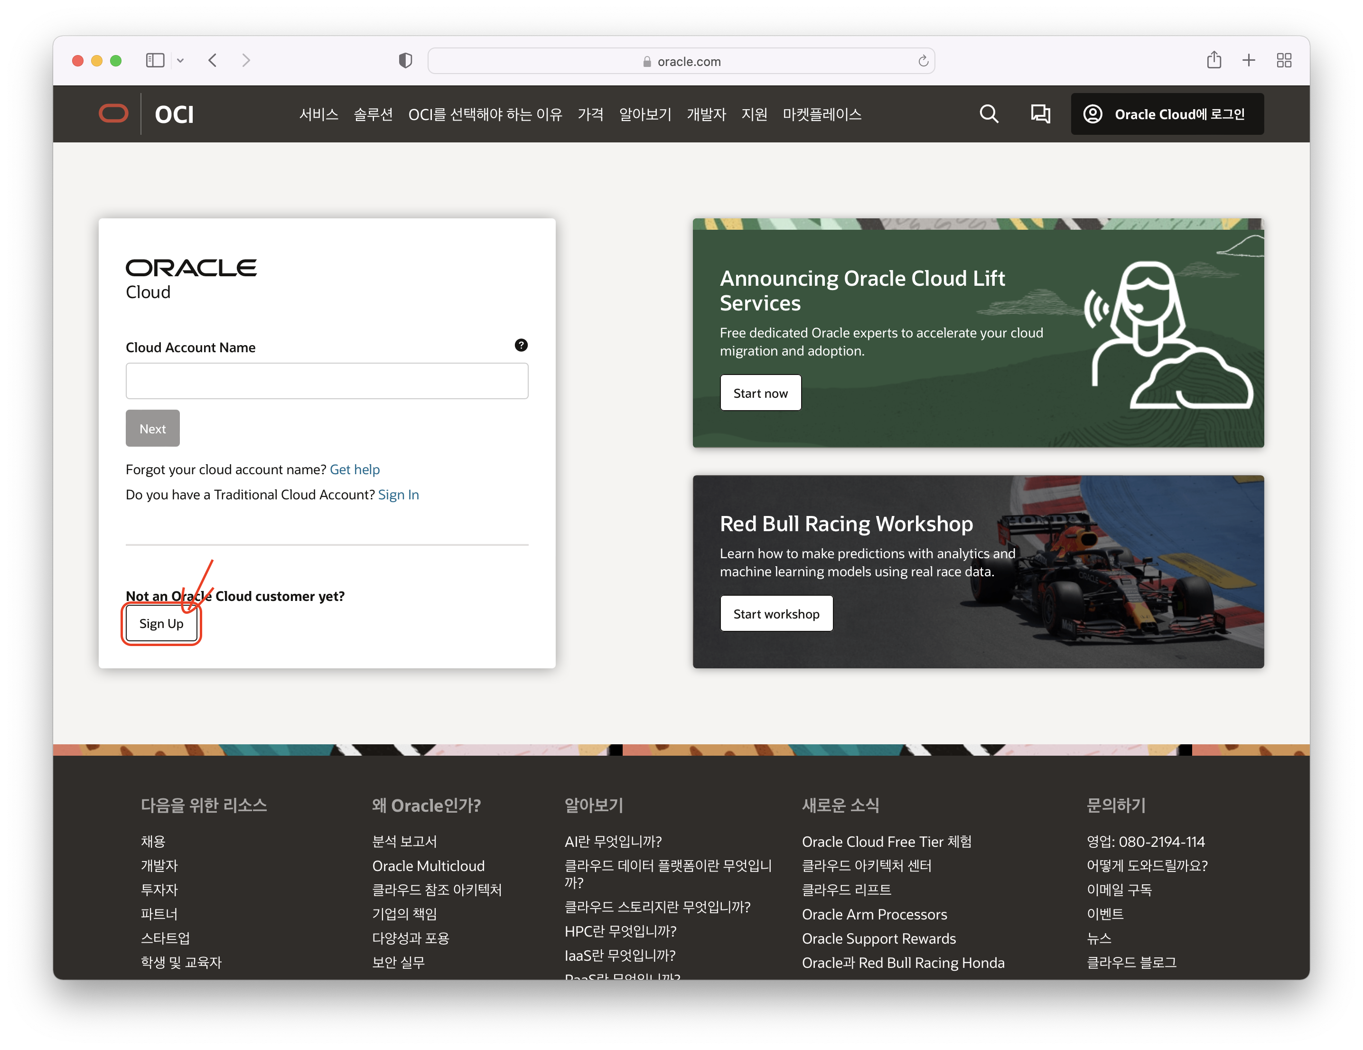Open the 마켓플레이스 menu item
The image size is (1363, 1050).
[822, 114]
